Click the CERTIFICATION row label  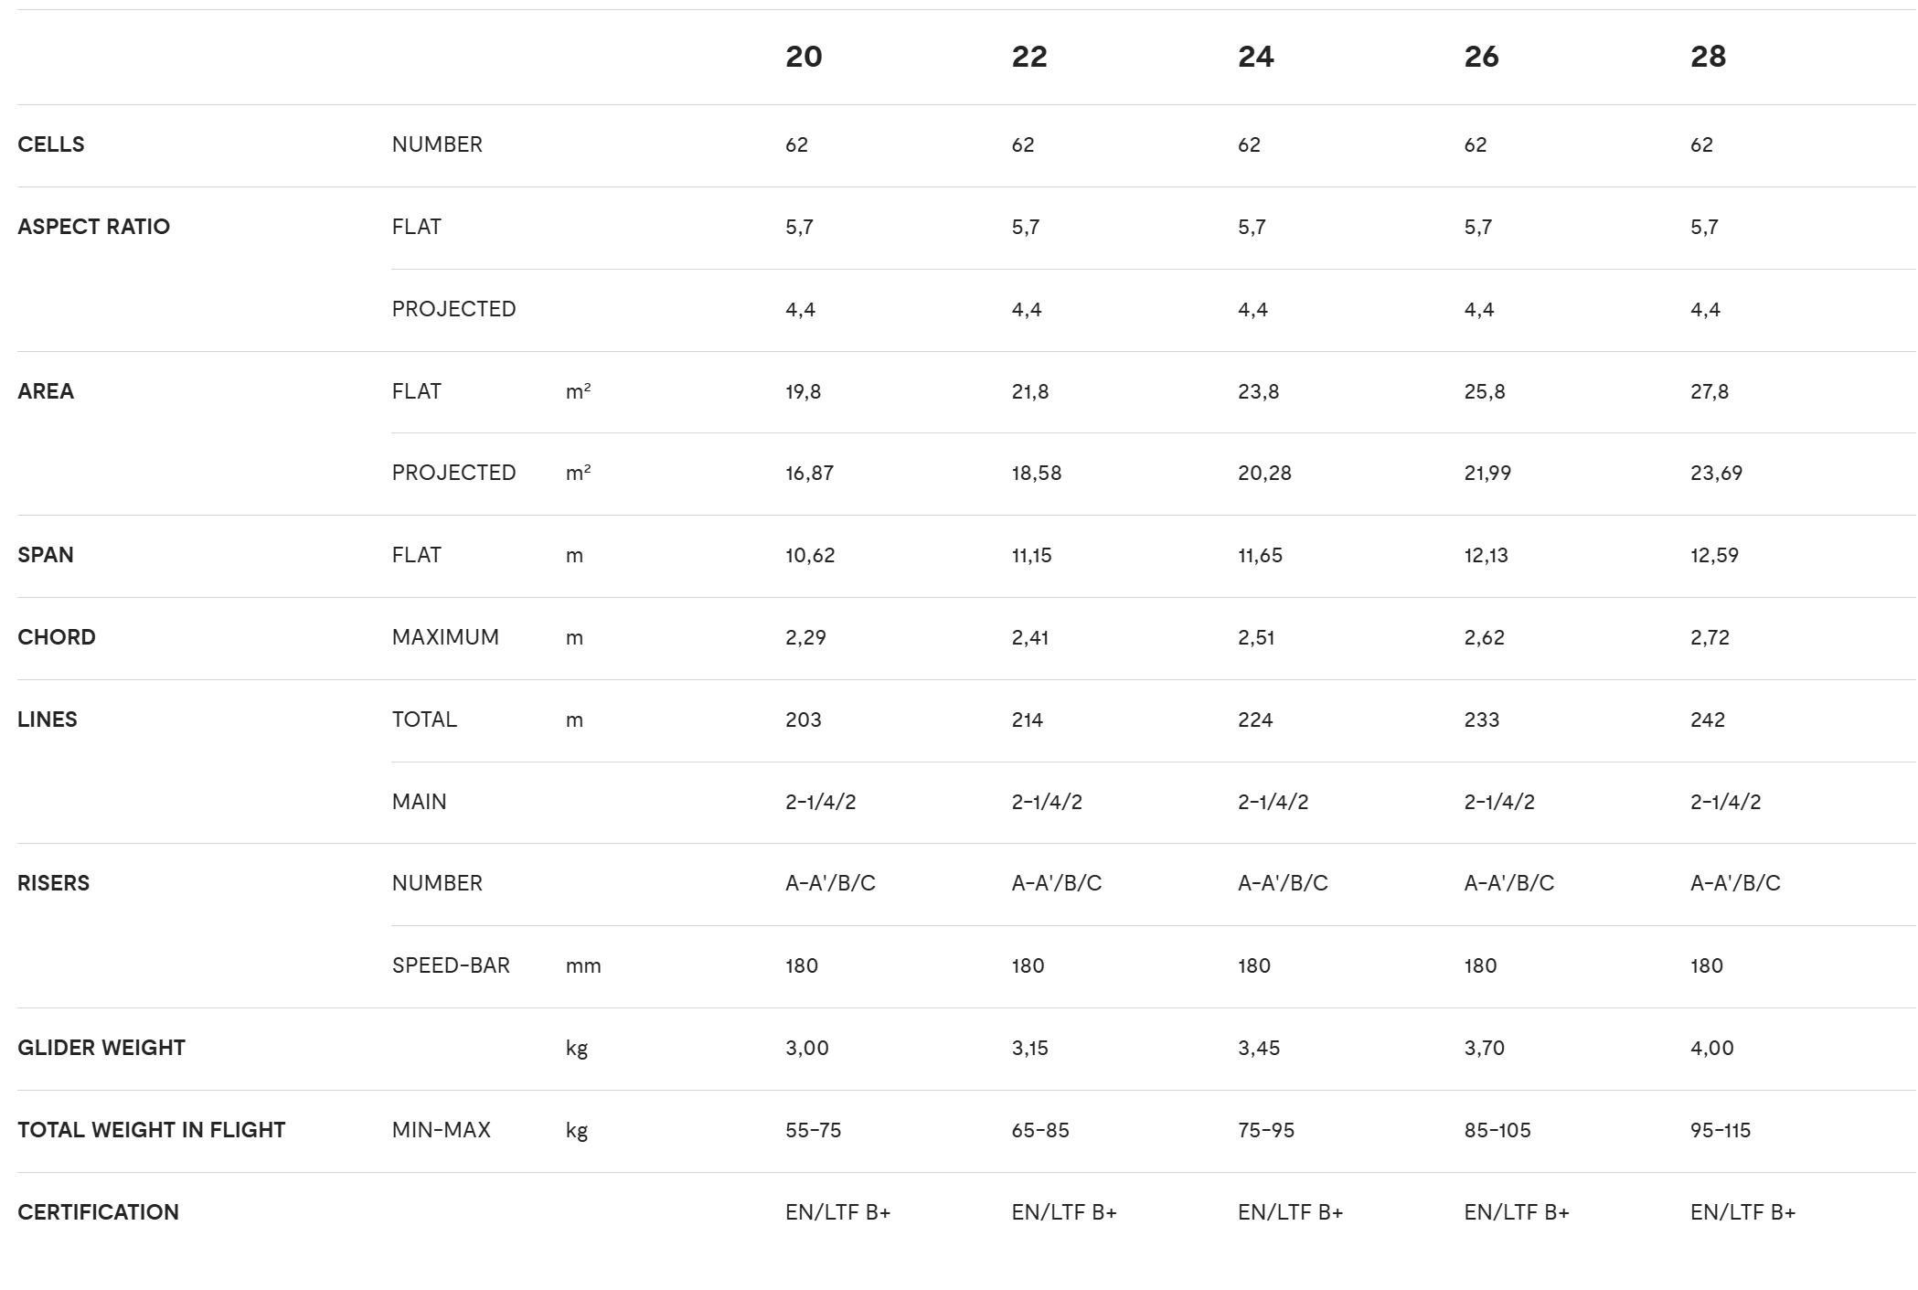[x=98, y=1212]
